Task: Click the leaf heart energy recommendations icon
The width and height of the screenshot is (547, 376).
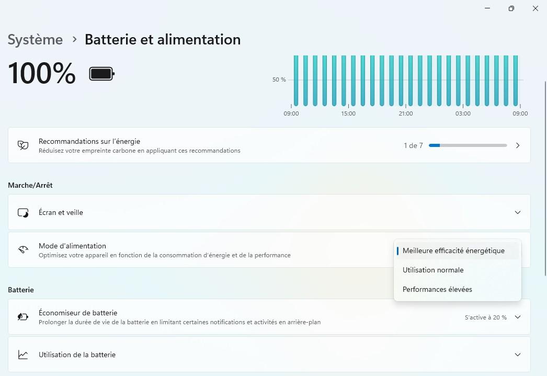Action: [x=23, y=145]
